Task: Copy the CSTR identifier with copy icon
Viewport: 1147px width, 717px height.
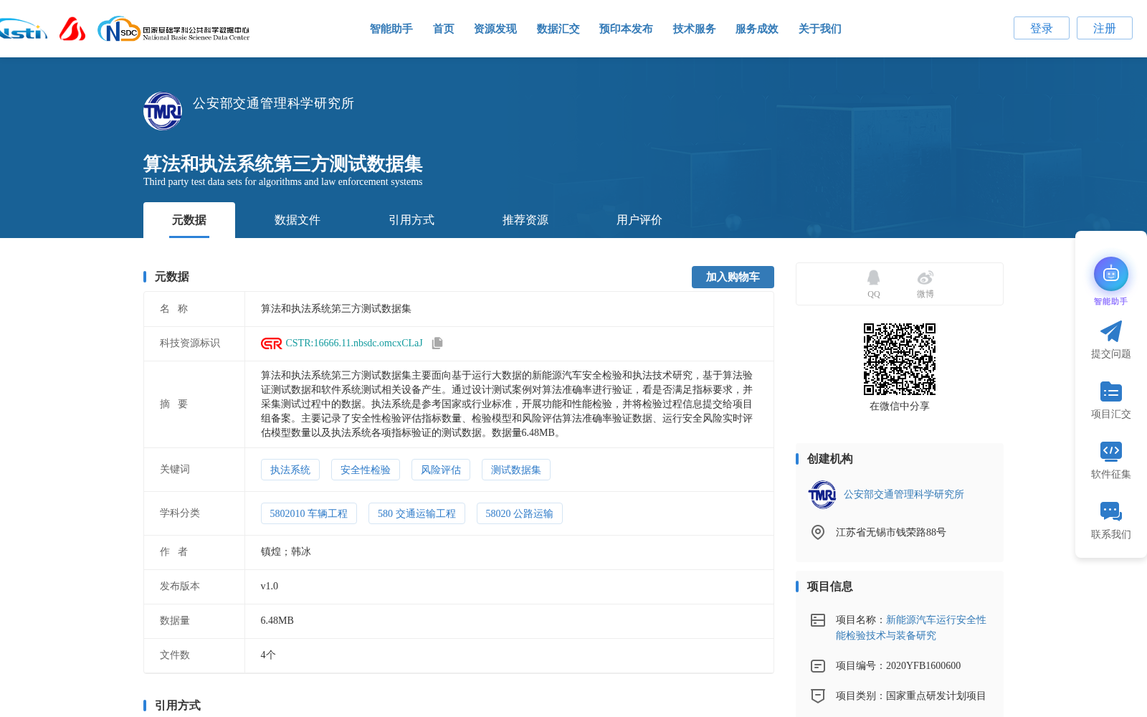Action: click(437, 343)
